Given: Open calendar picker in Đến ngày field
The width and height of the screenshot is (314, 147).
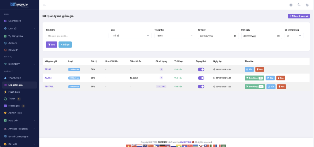Looking at the screenshot, I should coord(278,36).
